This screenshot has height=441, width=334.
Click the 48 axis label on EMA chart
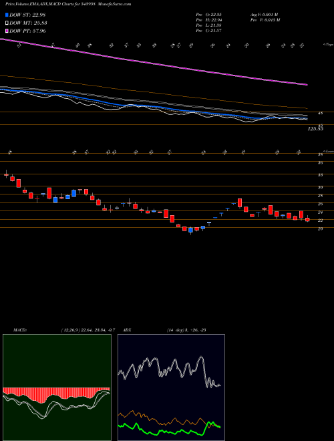pos(321,114)
